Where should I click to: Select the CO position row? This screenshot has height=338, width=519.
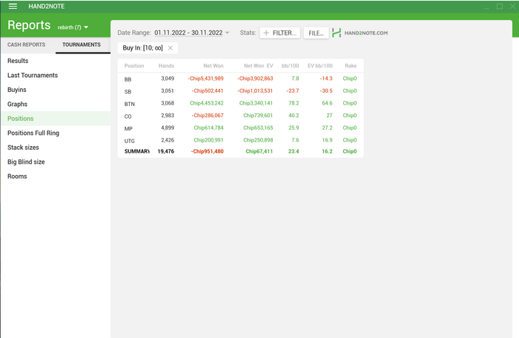(x=241, y=116)
